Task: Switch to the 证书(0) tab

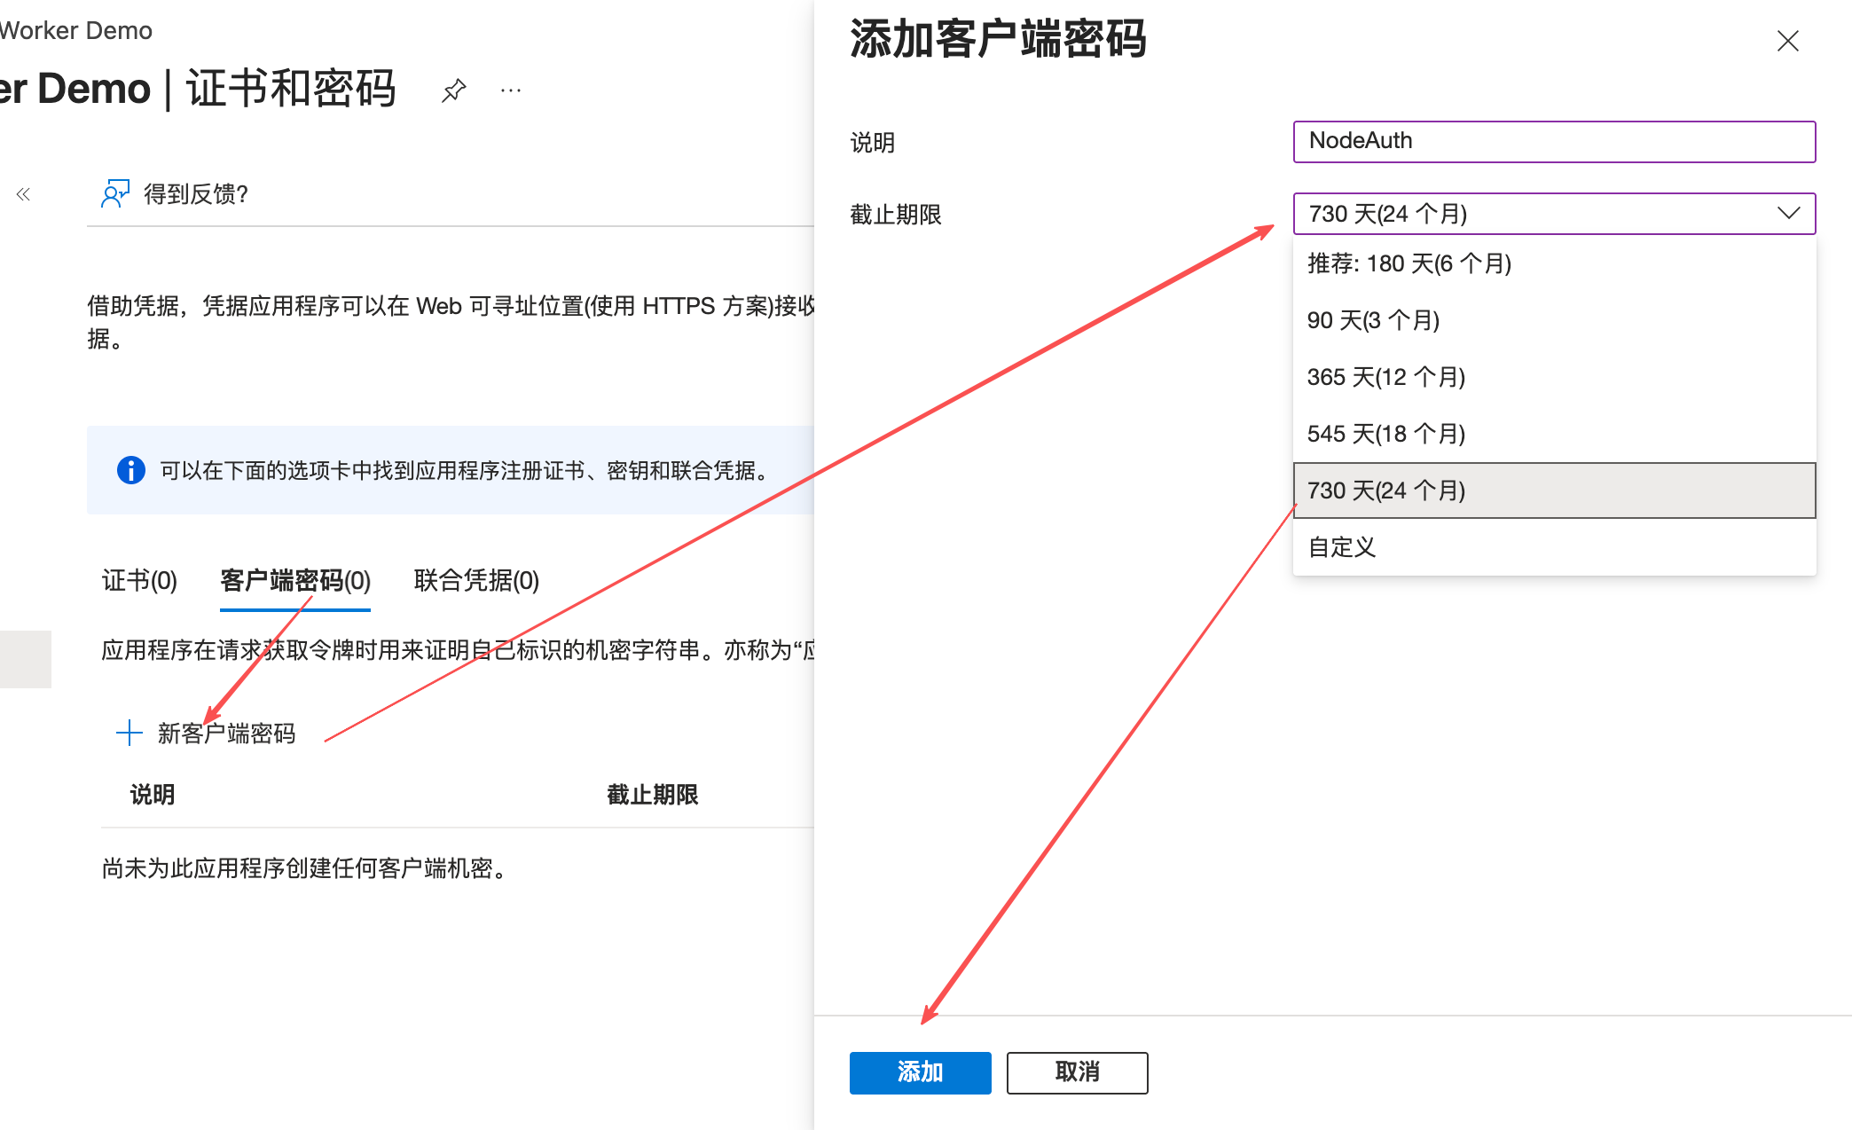Action: [139, 580]
